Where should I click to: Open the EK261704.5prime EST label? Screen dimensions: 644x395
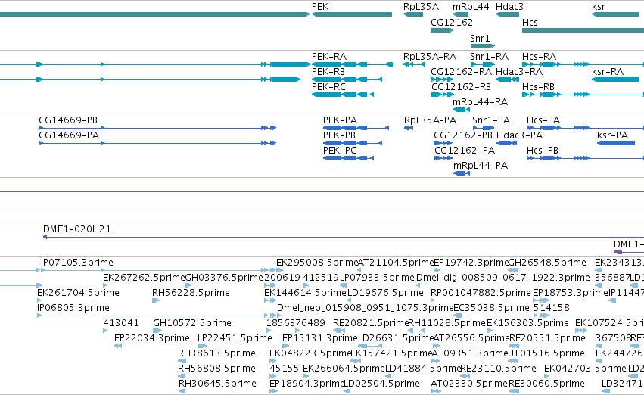tap(78, 293)
